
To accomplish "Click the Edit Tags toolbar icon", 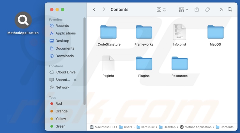I will [207, 10].
